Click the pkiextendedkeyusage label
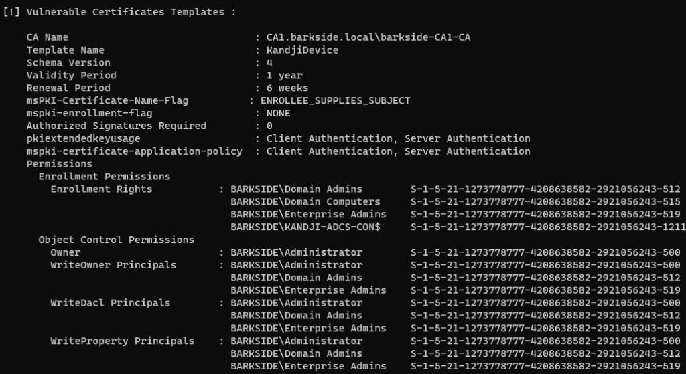 83,138
